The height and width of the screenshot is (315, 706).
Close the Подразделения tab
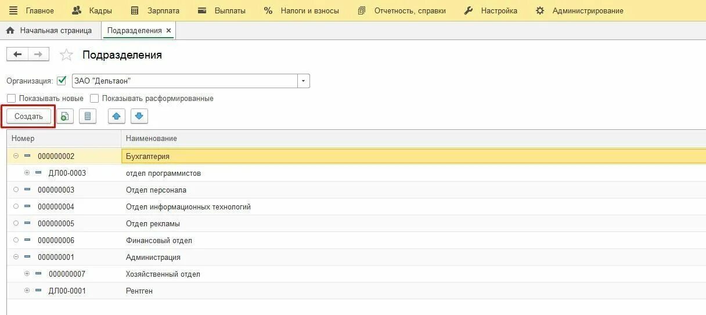coord(168,30)
